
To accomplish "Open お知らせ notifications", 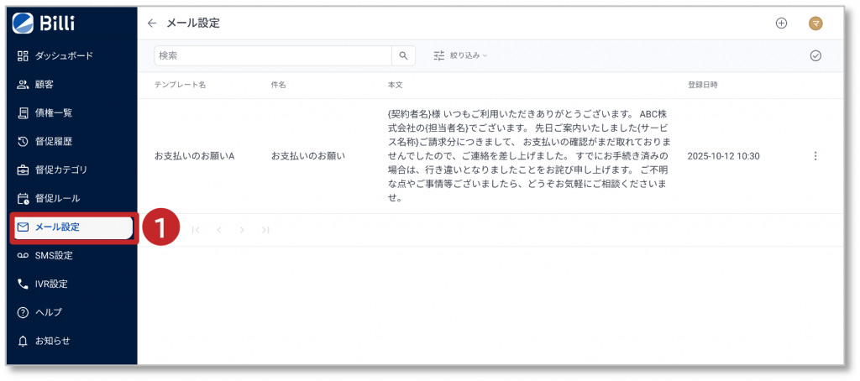I will pos(52,341).
